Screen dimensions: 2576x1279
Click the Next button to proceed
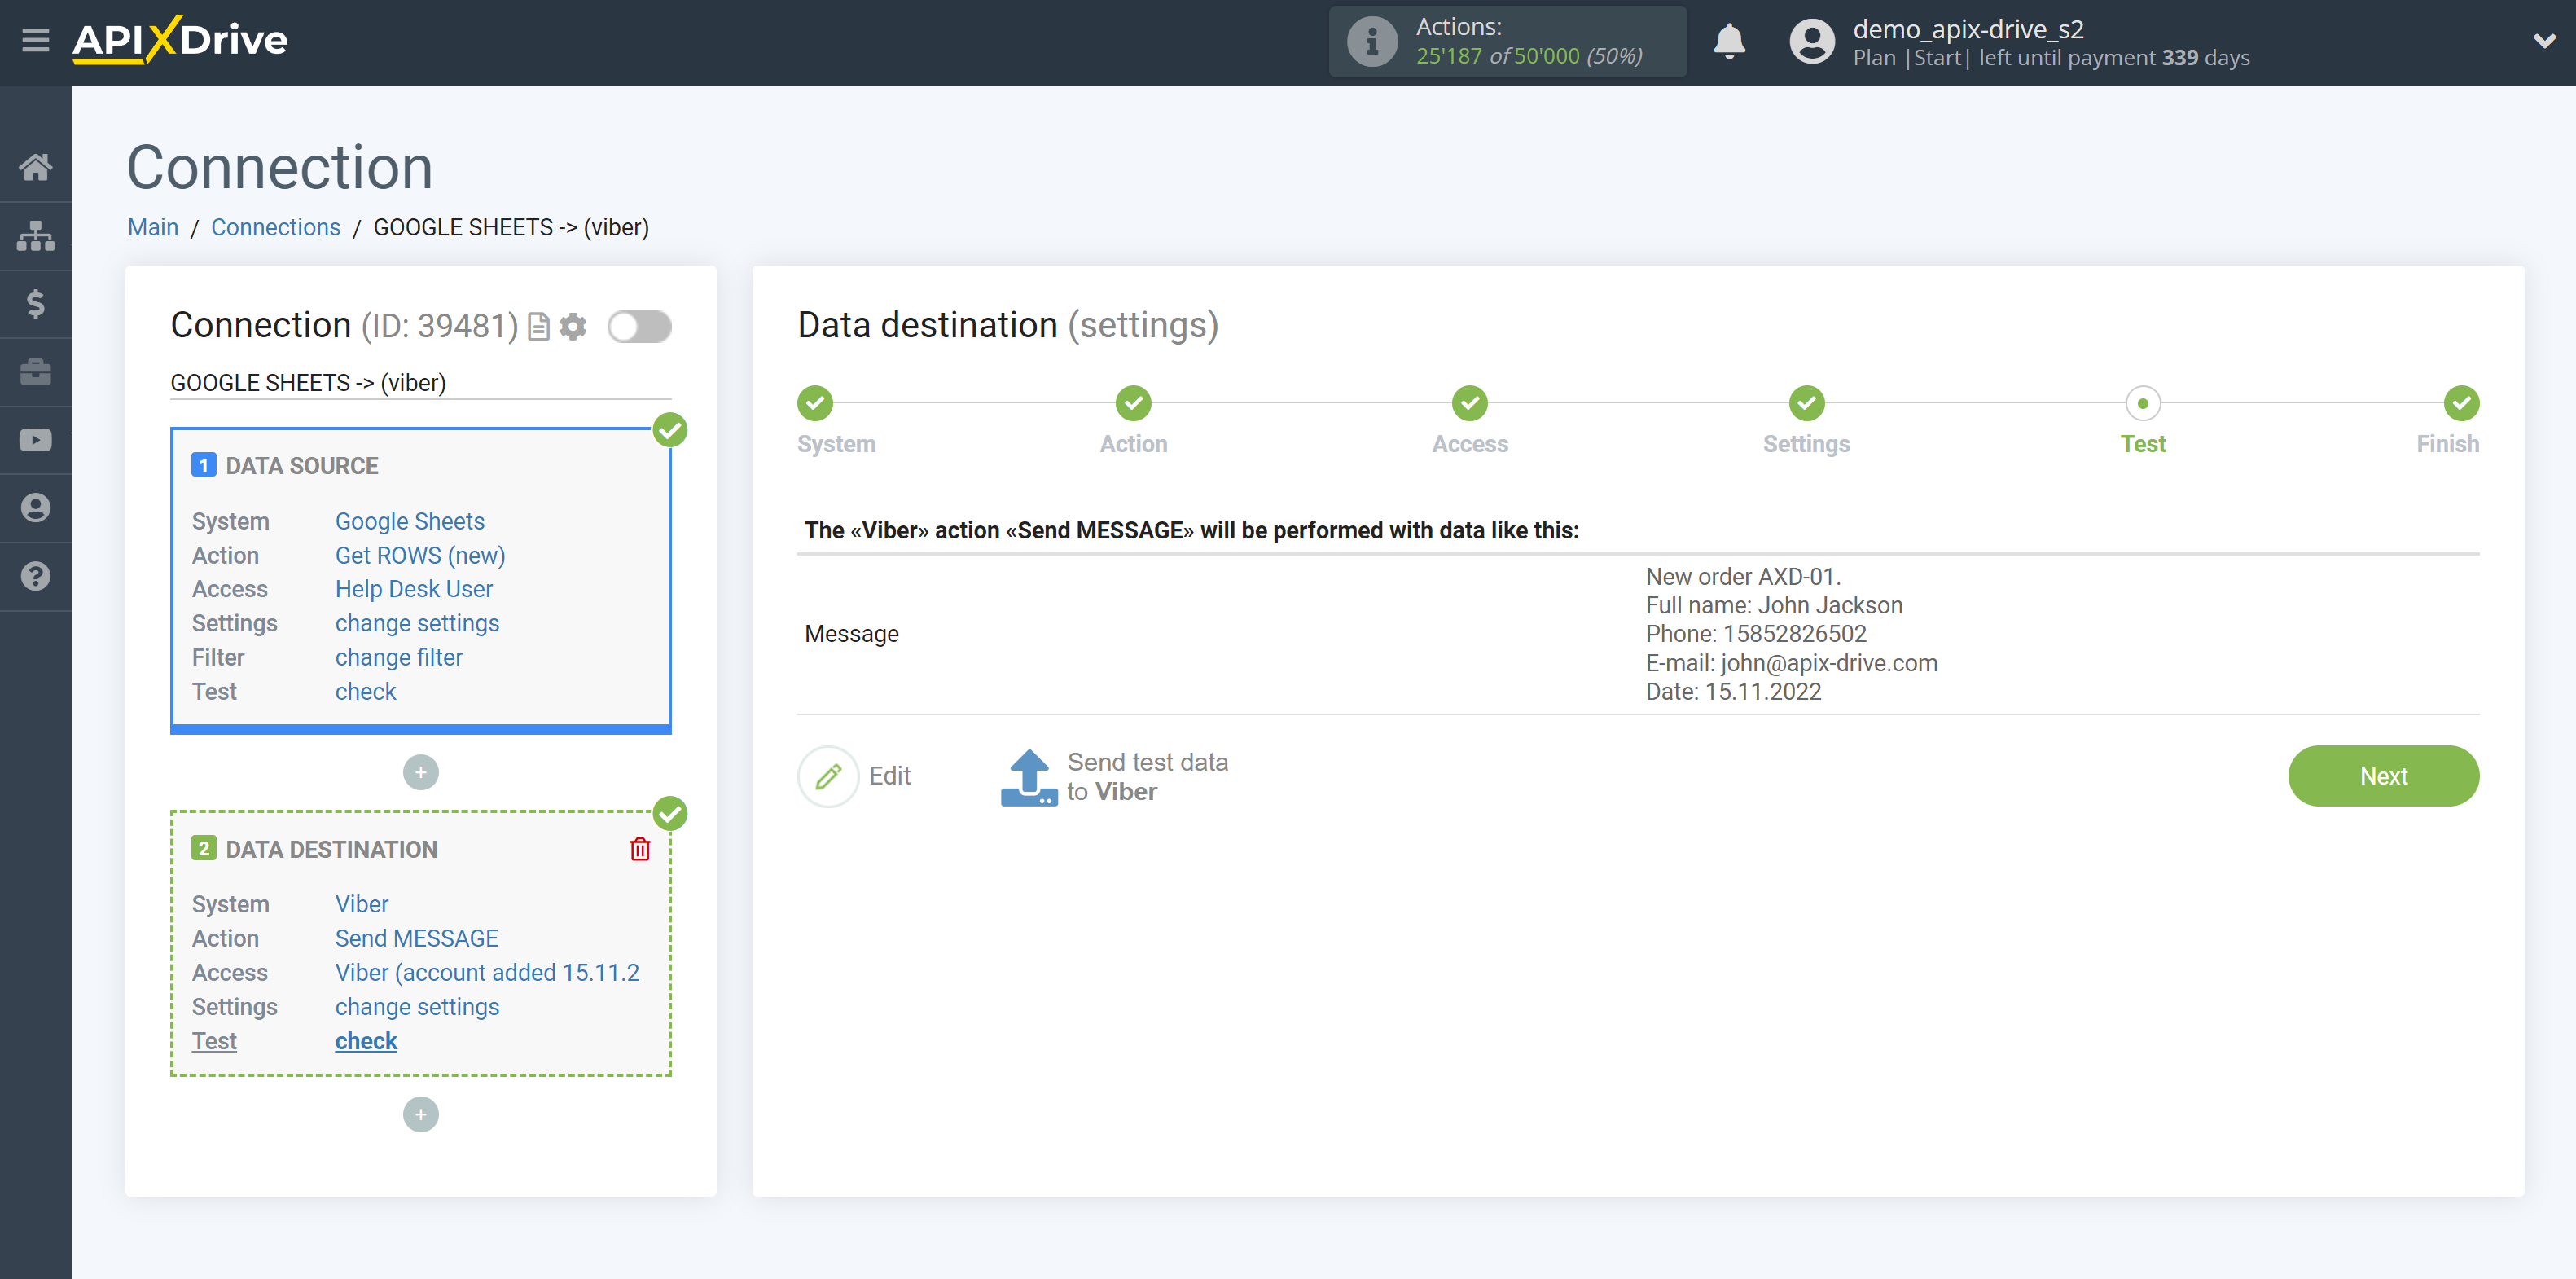pyautogui.click(x=2384, y=776)
